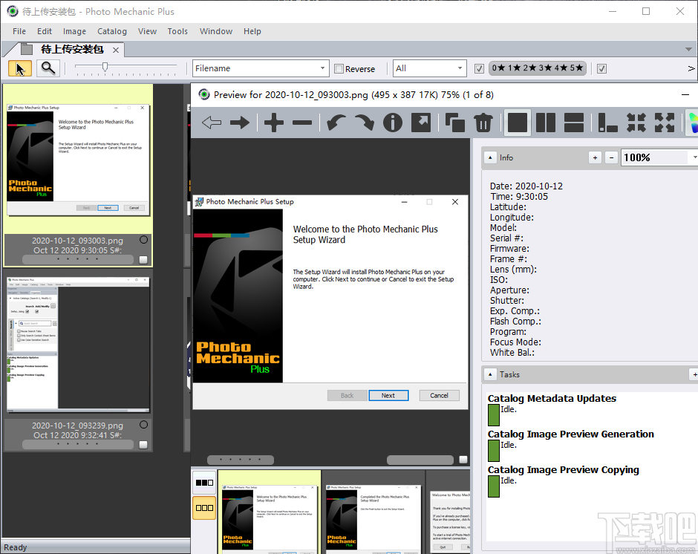Go to next image in preview
The width and height of the screenshot is (698, 554).
coord(240,123)
